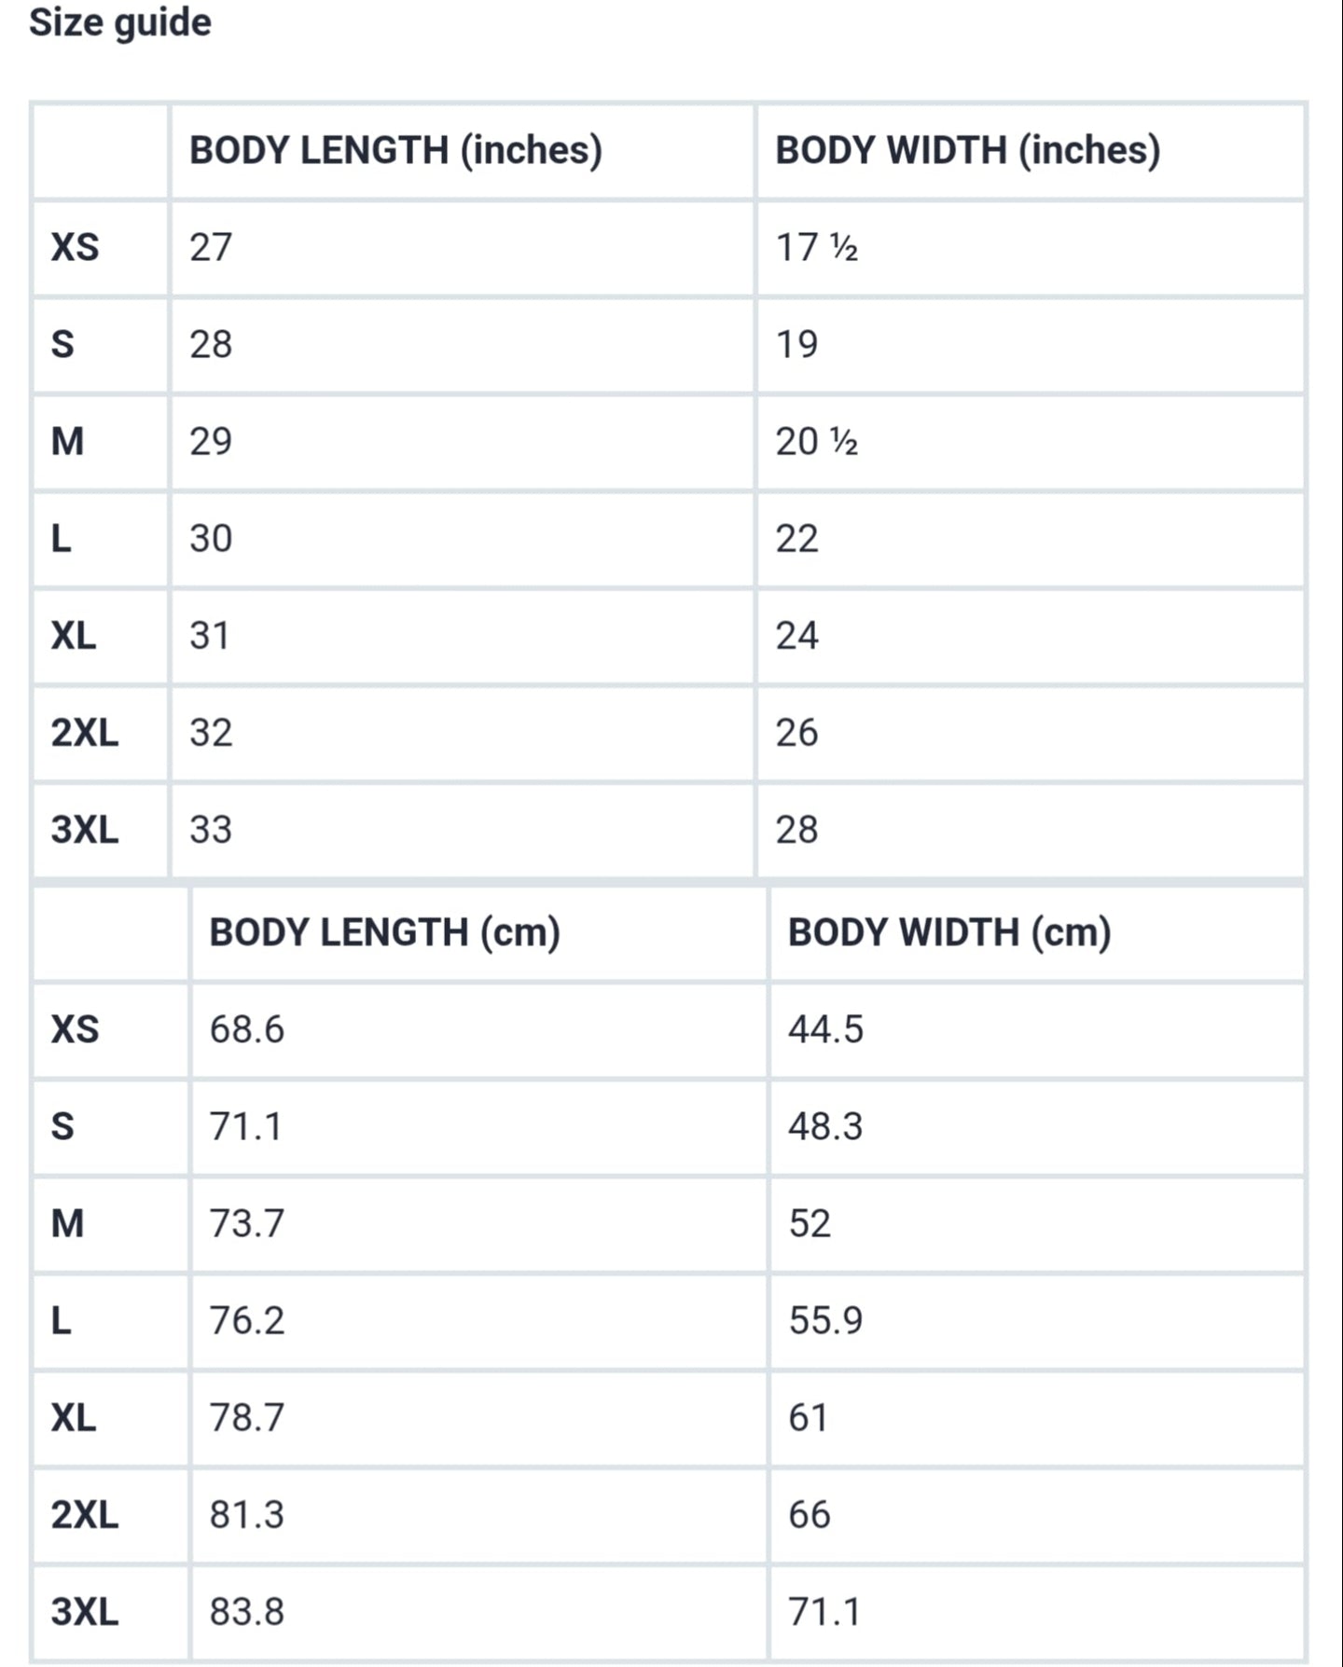
Task: Click the 24 body width cell for XL
Action: pyautogui.click(x=1031, y=636)
